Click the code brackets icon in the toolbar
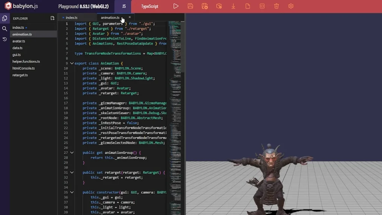 [x=262, y=6]
